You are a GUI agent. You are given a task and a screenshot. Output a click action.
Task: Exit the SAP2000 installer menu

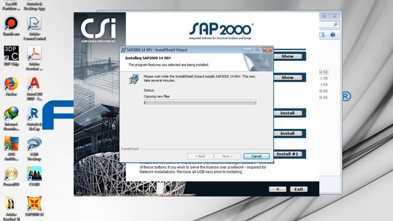tap(298, 189)
